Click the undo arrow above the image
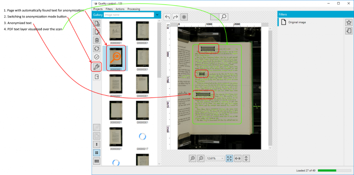The height and width of the screenshot is (175, 354). click(167, 17)
